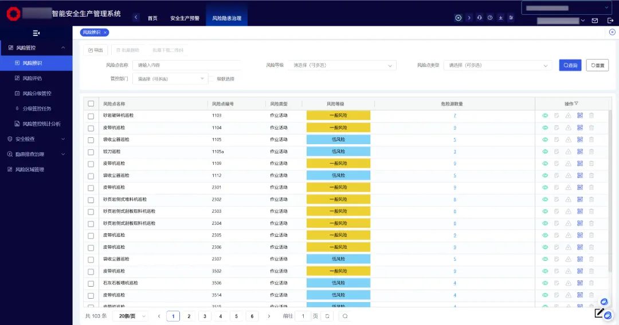Open the settings sliders icon in header
Image resolution: width=619 pixels, height=325 pixels.
click(x=511, y=18)
